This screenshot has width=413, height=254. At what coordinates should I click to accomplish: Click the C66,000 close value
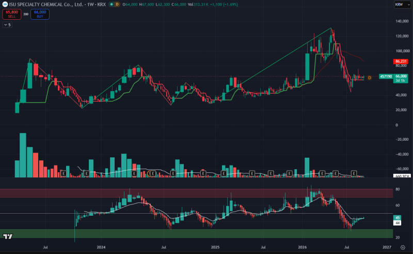(x=179, y=5)
